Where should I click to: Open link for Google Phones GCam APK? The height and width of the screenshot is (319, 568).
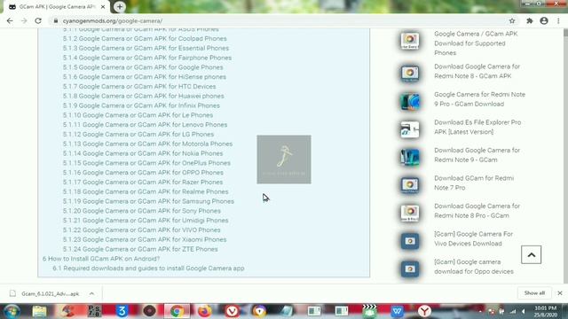[143, 67]
